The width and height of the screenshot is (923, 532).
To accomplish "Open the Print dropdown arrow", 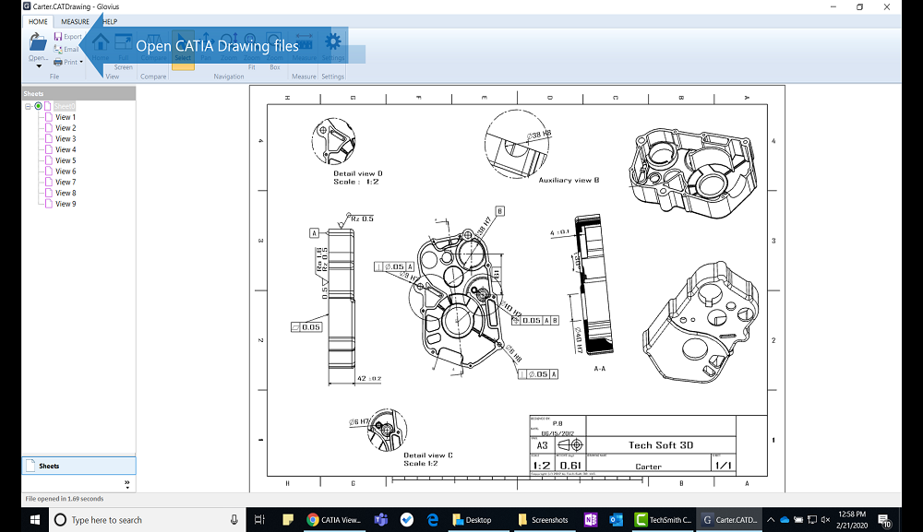I will tap(80, 62).
